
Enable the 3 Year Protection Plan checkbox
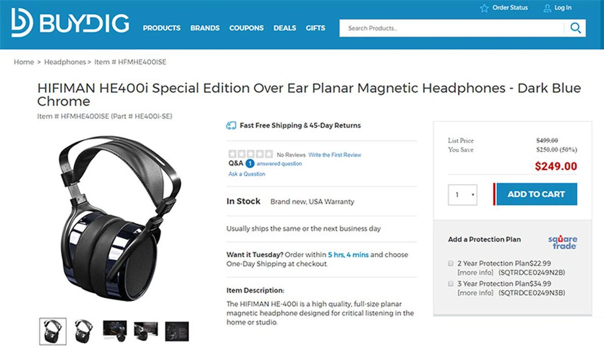click(x=451, y=284)
